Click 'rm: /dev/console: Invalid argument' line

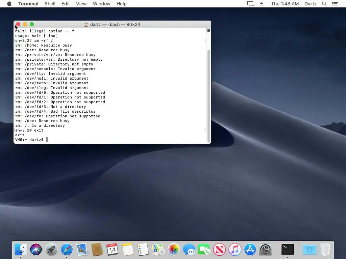click(55, 69)
